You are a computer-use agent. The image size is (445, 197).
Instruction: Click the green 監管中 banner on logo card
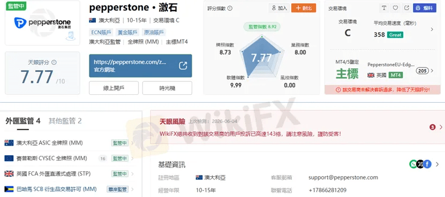[16, 6]
